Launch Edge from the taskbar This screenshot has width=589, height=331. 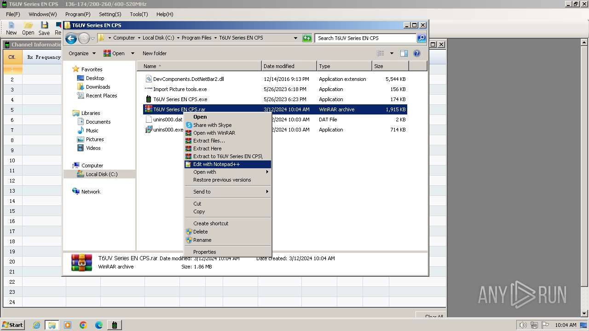tap(99, 325)
